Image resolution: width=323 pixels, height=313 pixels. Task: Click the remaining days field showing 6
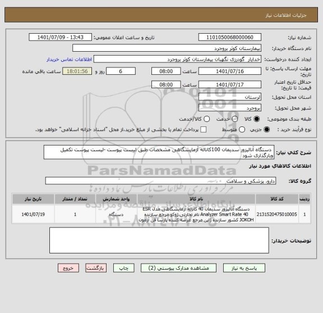pyautogui.click(x=121, y=71)
